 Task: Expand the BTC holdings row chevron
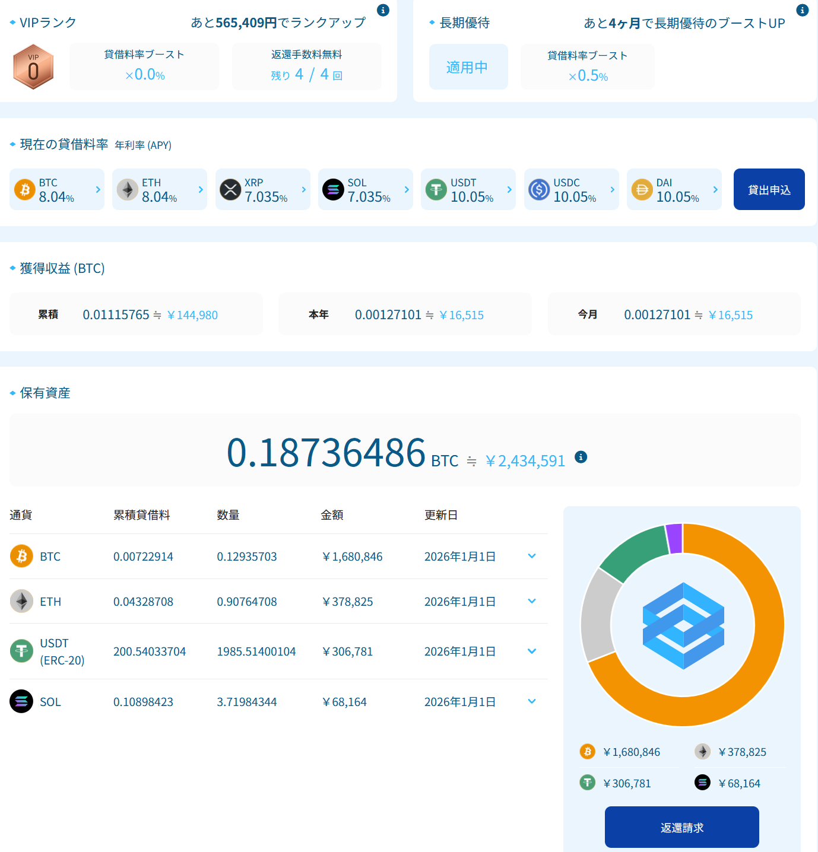(x=532, y=556)
